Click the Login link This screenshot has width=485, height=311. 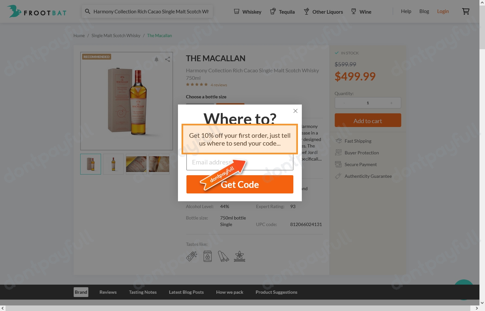(443, 11)
